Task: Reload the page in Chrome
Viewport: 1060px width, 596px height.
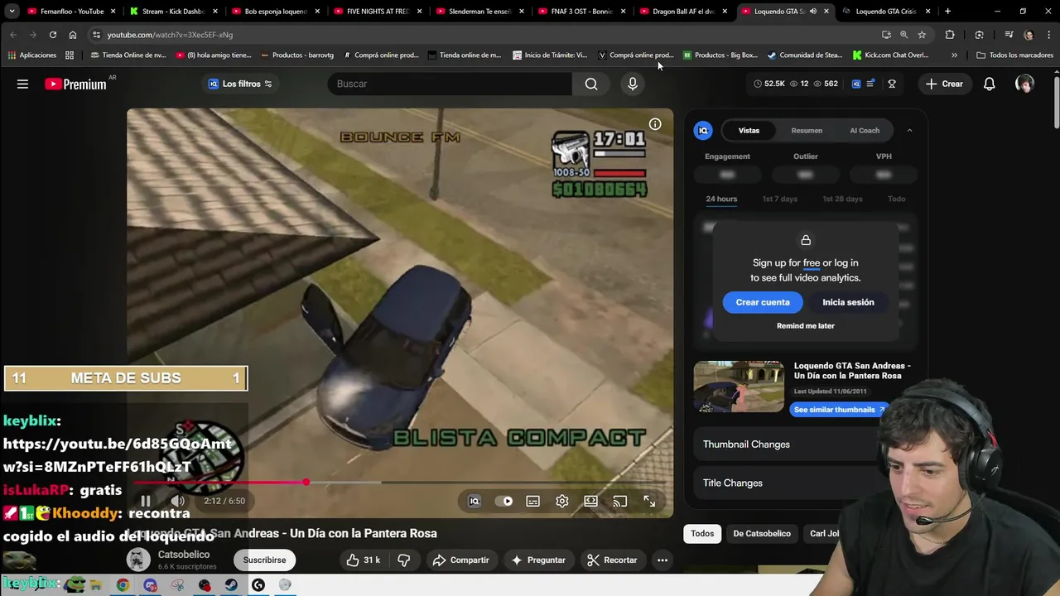Action: tap(53, 35)
